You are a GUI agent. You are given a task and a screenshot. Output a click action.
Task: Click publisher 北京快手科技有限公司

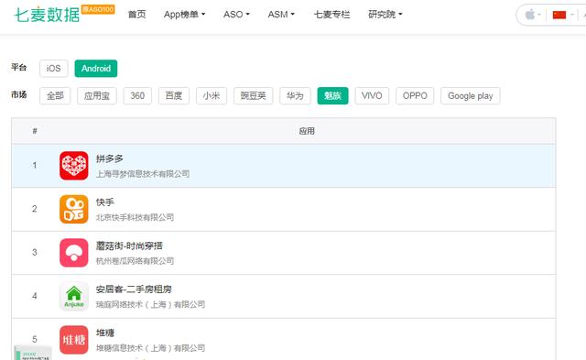click(135, 217)
